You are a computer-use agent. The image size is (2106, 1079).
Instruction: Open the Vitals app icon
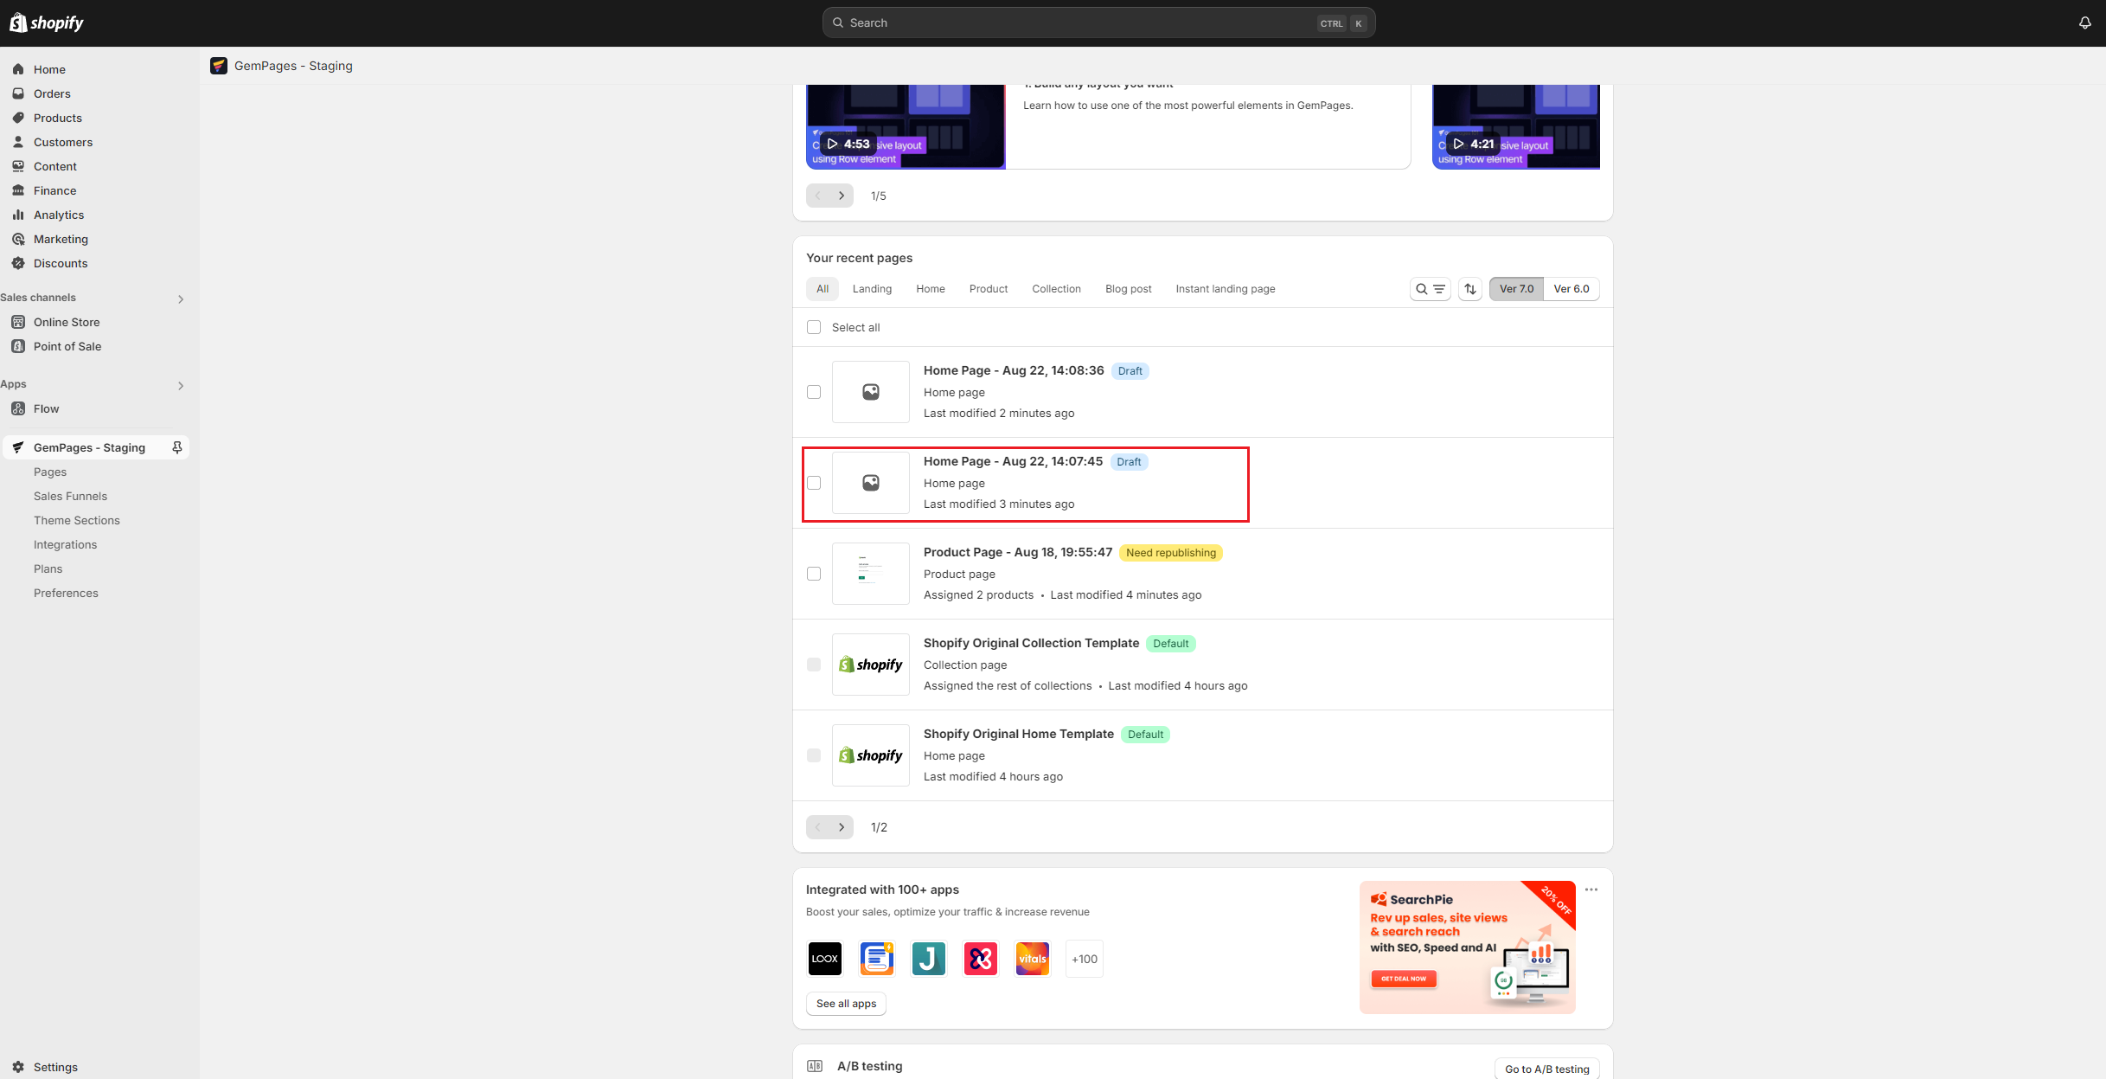pyautogui.click(x=1032, y=959)
